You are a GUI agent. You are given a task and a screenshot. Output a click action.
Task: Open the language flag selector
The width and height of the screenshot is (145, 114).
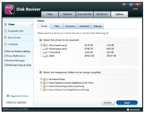coord(125,4)
